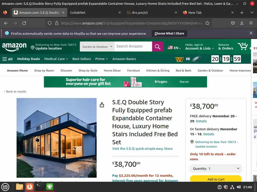Open the EN language selector dropdown
Screen dimensions: 257x192
click(x=174, y=48)
